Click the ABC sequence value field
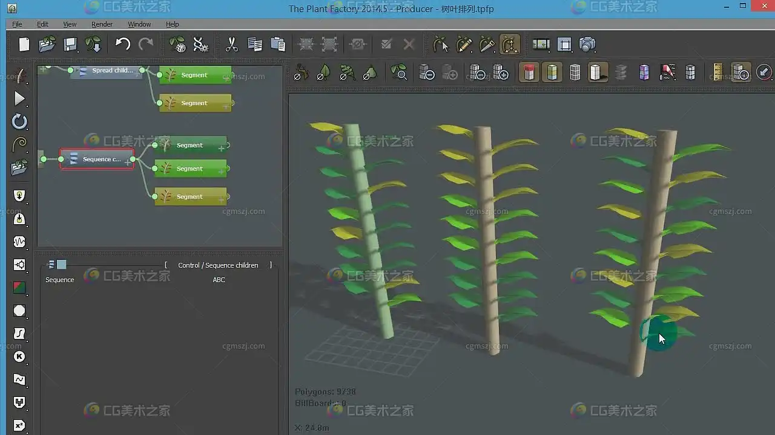Viewport: 775px width, 435px height. (219, 280)
